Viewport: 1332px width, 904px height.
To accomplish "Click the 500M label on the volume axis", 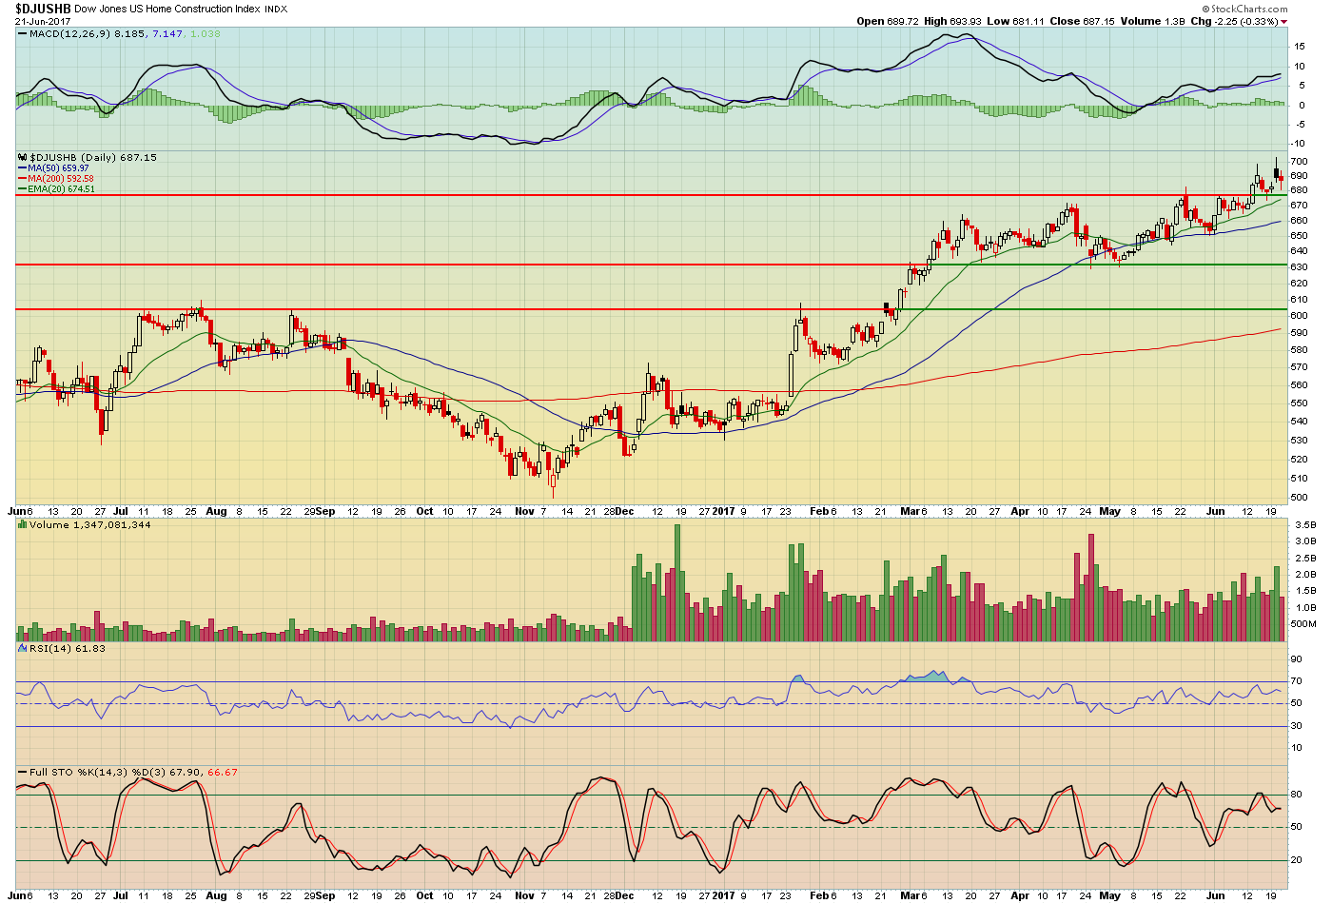I will 1303,624.
